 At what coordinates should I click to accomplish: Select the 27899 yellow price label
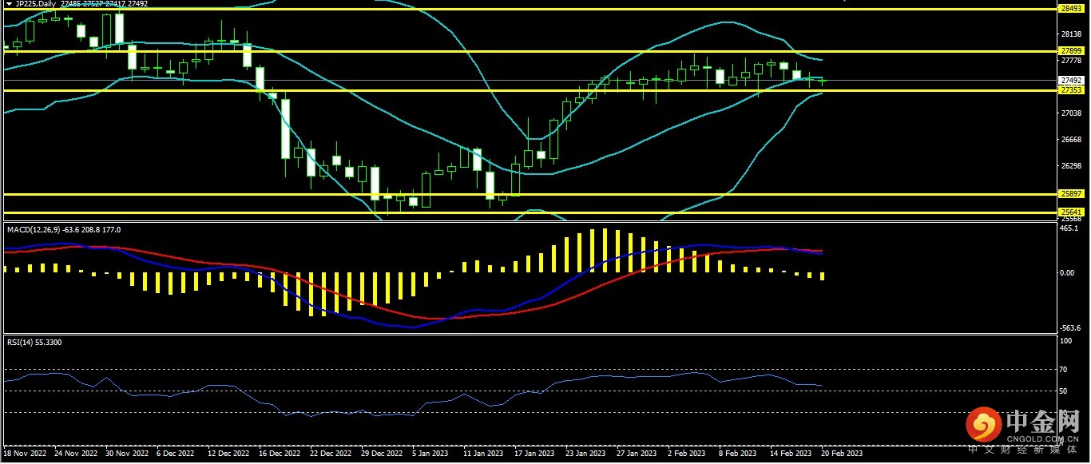click(1070, 51)
